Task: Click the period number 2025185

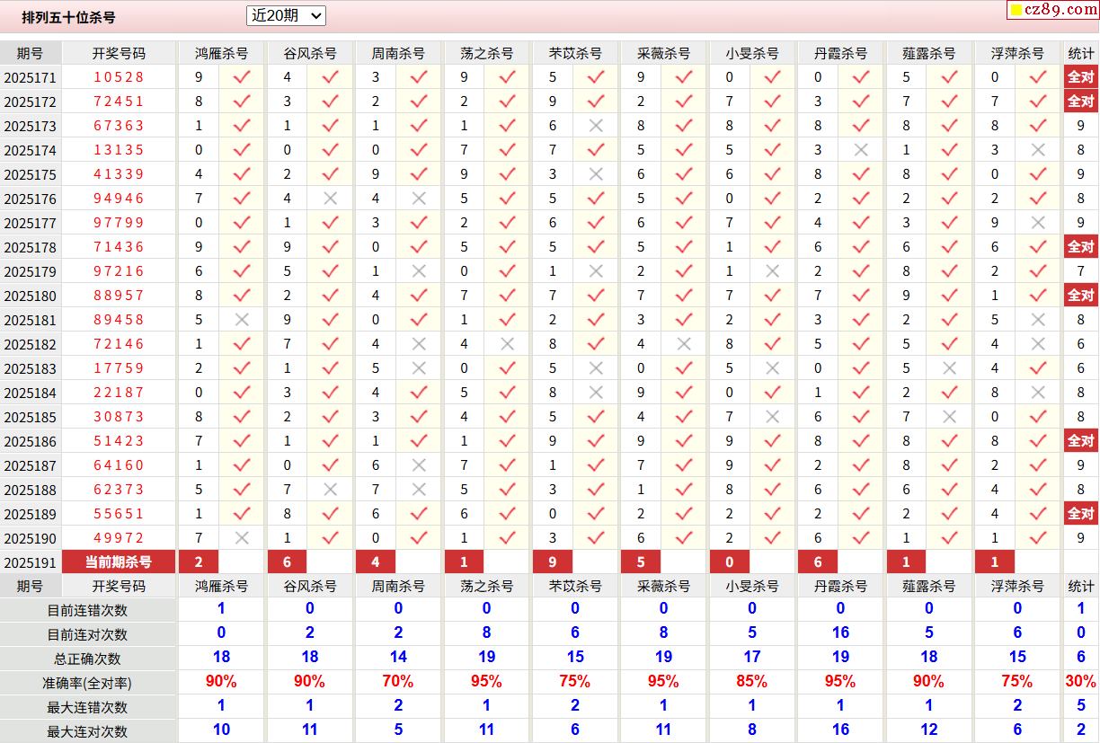Action: tap(31, 417)
